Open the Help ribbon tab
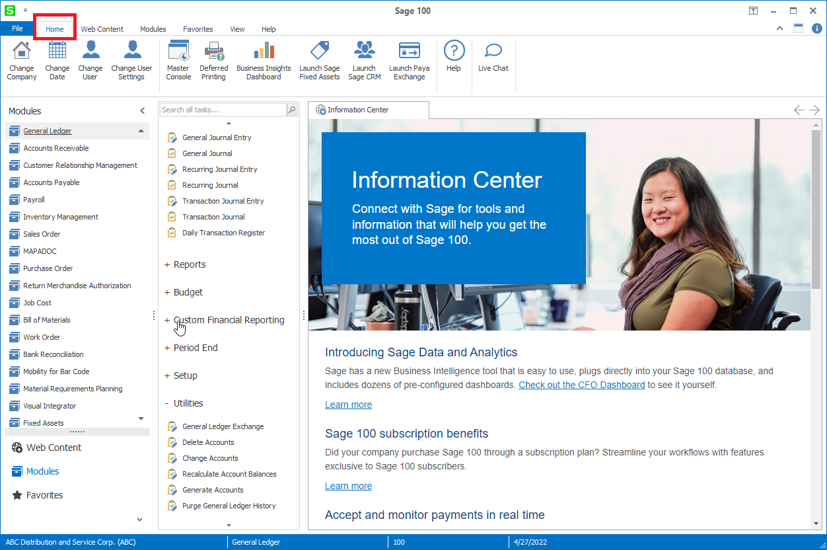Screen dimensions: 827x550 (x=269, y=29)
